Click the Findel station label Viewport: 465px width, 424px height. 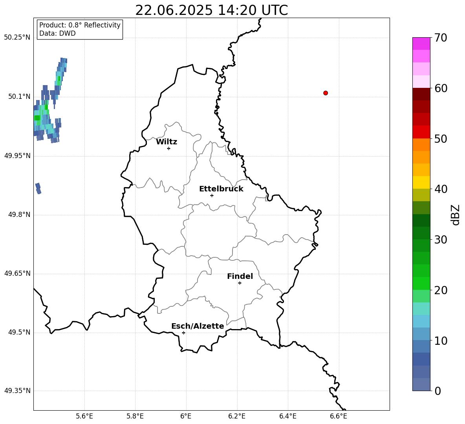click(x=240, y=276)
